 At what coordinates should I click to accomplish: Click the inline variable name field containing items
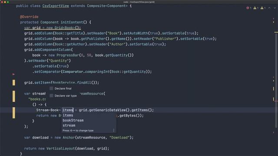[x=68, y=110]
